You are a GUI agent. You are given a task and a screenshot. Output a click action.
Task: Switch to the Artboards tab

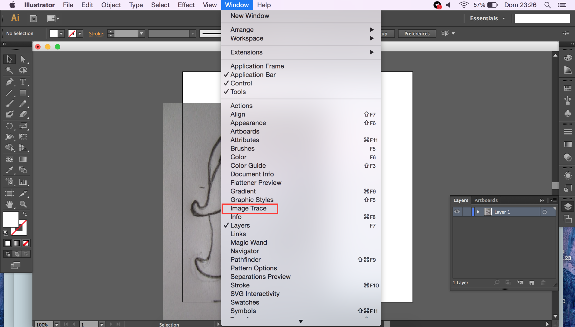[x=486, y=200]
